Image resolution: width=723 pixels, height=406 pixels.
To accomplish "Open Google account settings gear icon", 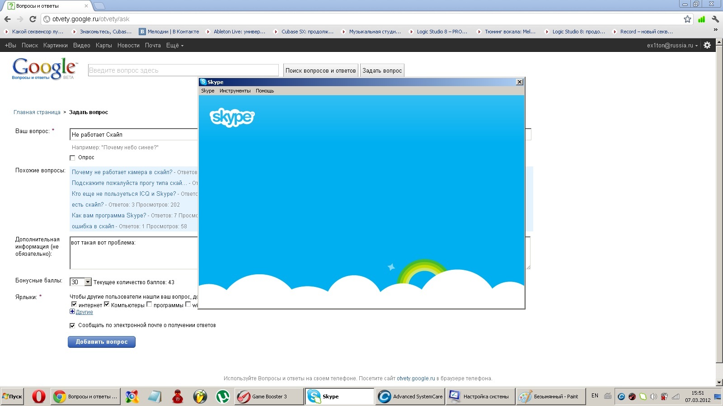I will (707, 45).
